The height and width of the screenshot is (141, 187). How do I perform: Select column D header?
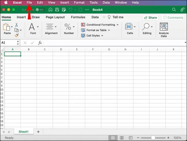(61, 49)
